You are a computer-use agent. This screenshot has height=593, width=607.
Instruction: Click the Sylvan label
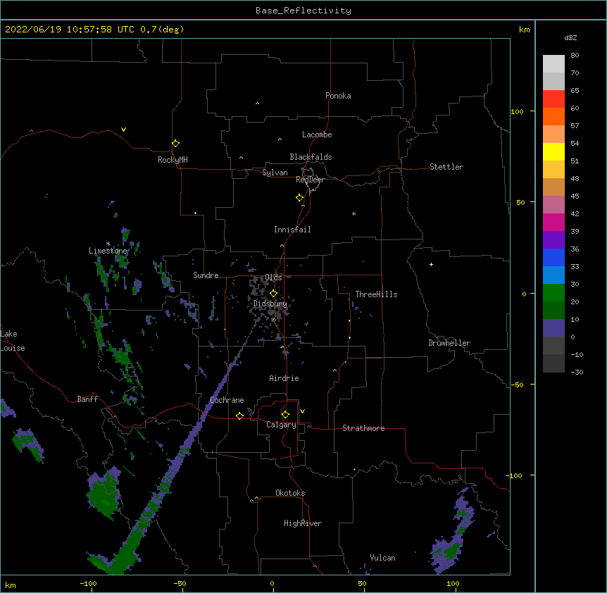click(275, 173)
